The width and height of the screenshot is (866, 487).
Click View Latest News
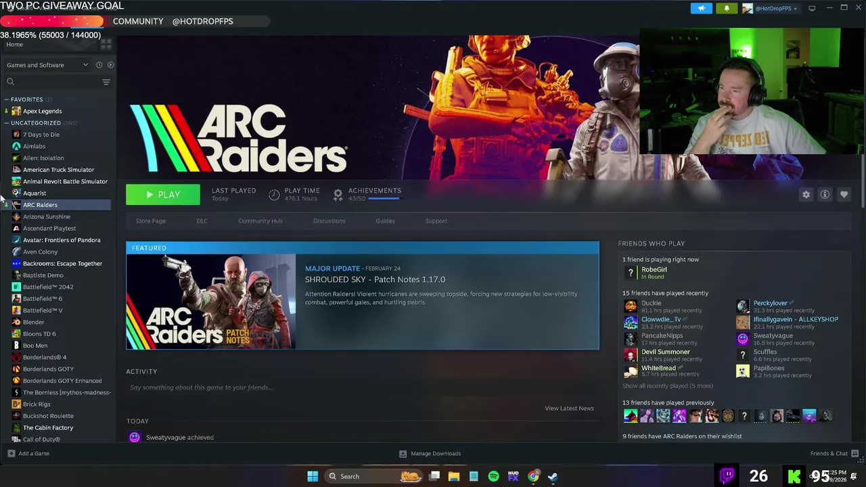click(569, 409)
